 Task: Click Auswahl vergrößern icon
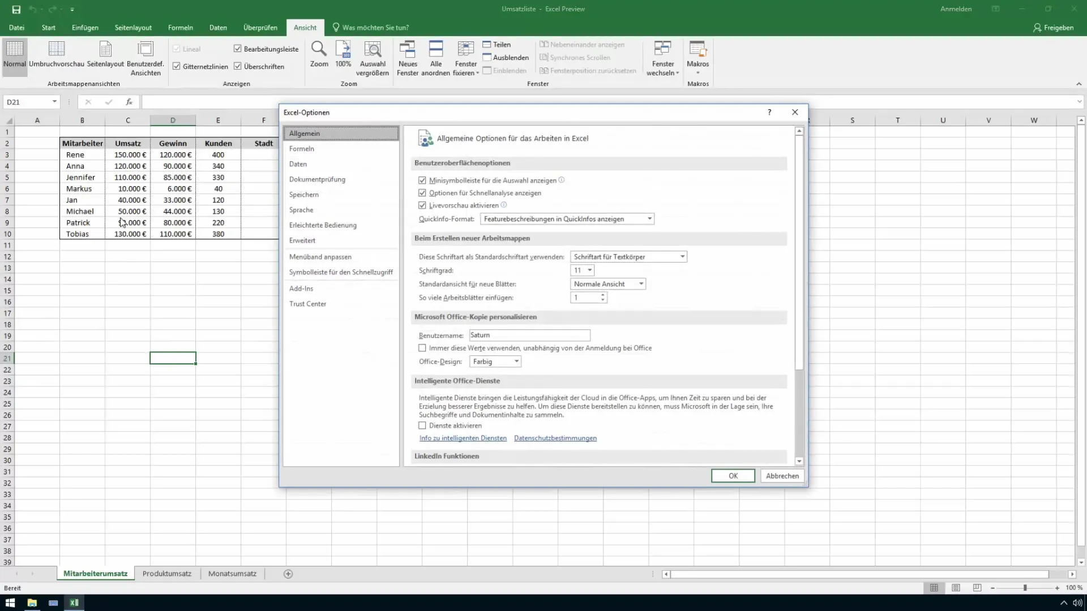pyautogui.click(x=373, y=58)
